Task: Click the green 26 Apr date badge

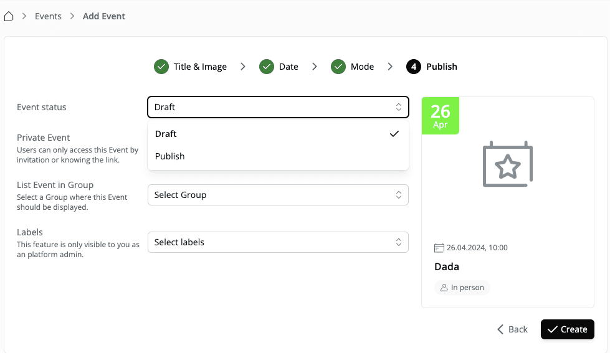Action: pyautogui.click(x=441, y=115)
